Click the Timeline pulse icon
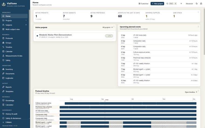205x128 pixels. point(4,47)
